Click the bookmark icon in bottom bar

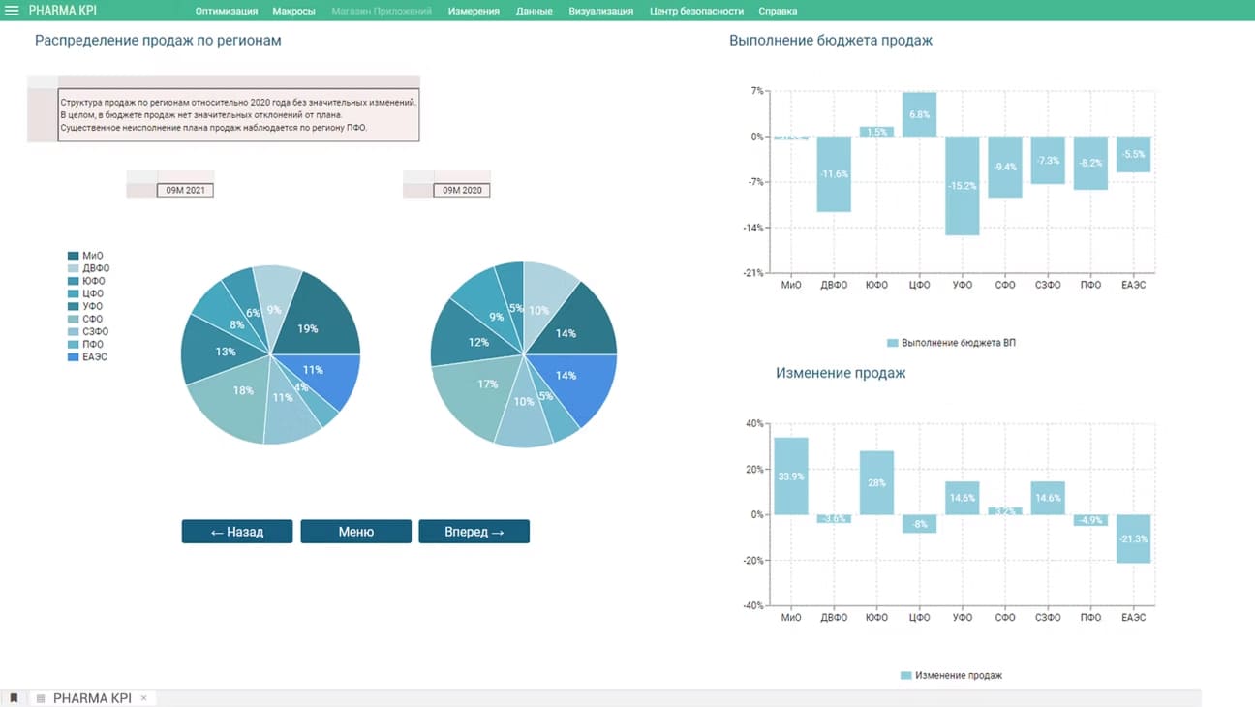point(14,698)
